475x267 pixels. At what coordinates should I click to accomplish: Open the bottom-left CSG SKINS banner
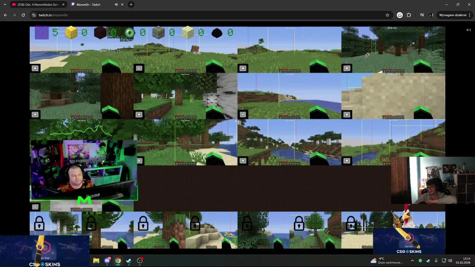[x=45, y=251]
